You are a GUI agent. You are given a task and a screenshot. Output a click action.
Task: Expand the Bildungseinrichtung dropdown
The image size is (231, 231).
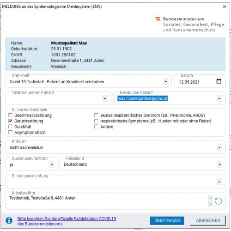point(219,182)
